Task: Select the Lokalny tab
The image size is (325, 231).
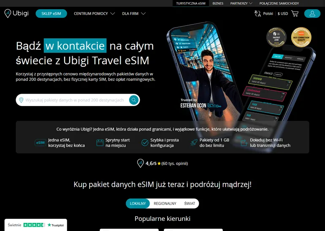Action: click(x=138, y=204)
